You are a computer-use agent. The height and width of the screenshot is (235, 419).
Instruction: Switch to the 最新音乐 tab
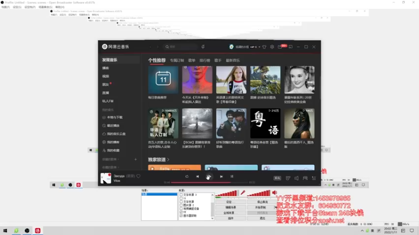click(x=233, y=61)
